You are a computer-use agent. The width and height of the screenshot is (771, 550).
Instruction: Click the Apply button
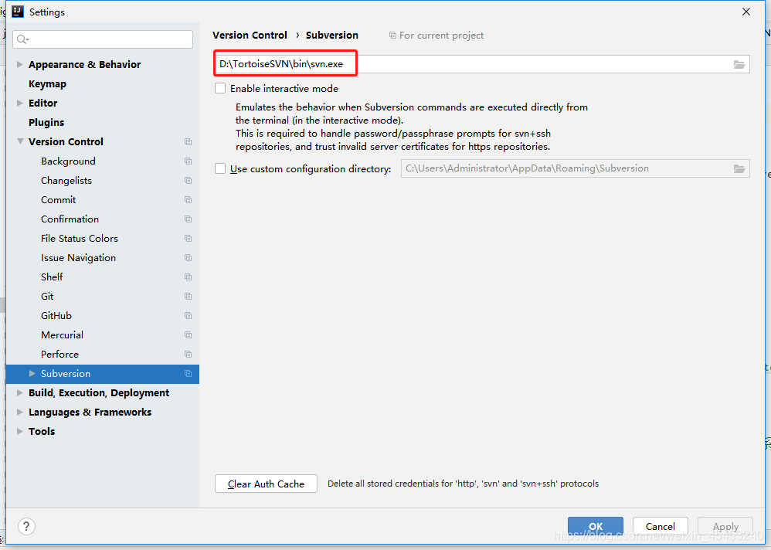[x=725, y=526]
